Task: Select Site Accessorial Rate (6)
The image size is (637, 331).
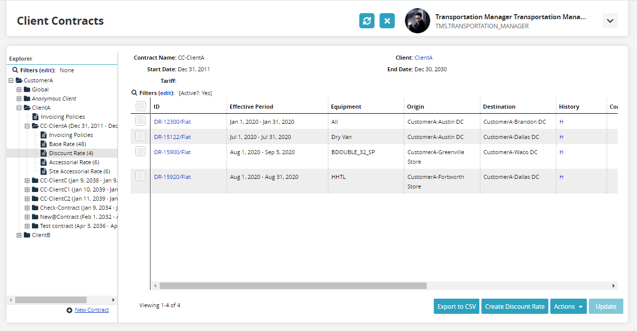Action: point(80,171)
